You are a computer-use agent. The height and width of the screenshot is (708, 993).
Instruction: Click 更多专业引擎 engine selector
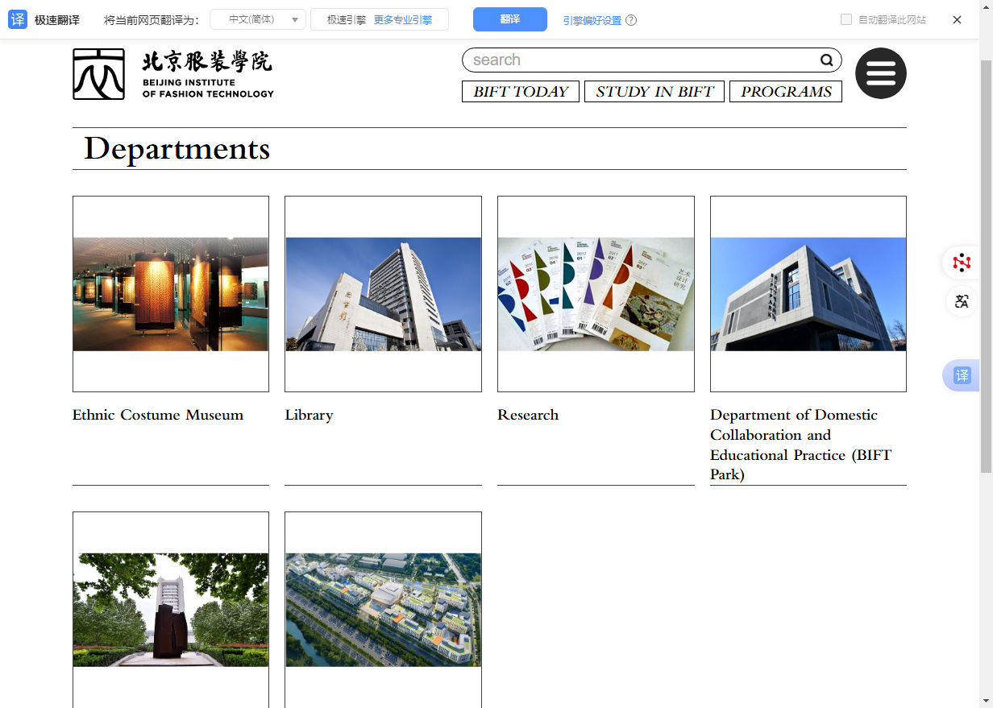(x=403, y=19)
